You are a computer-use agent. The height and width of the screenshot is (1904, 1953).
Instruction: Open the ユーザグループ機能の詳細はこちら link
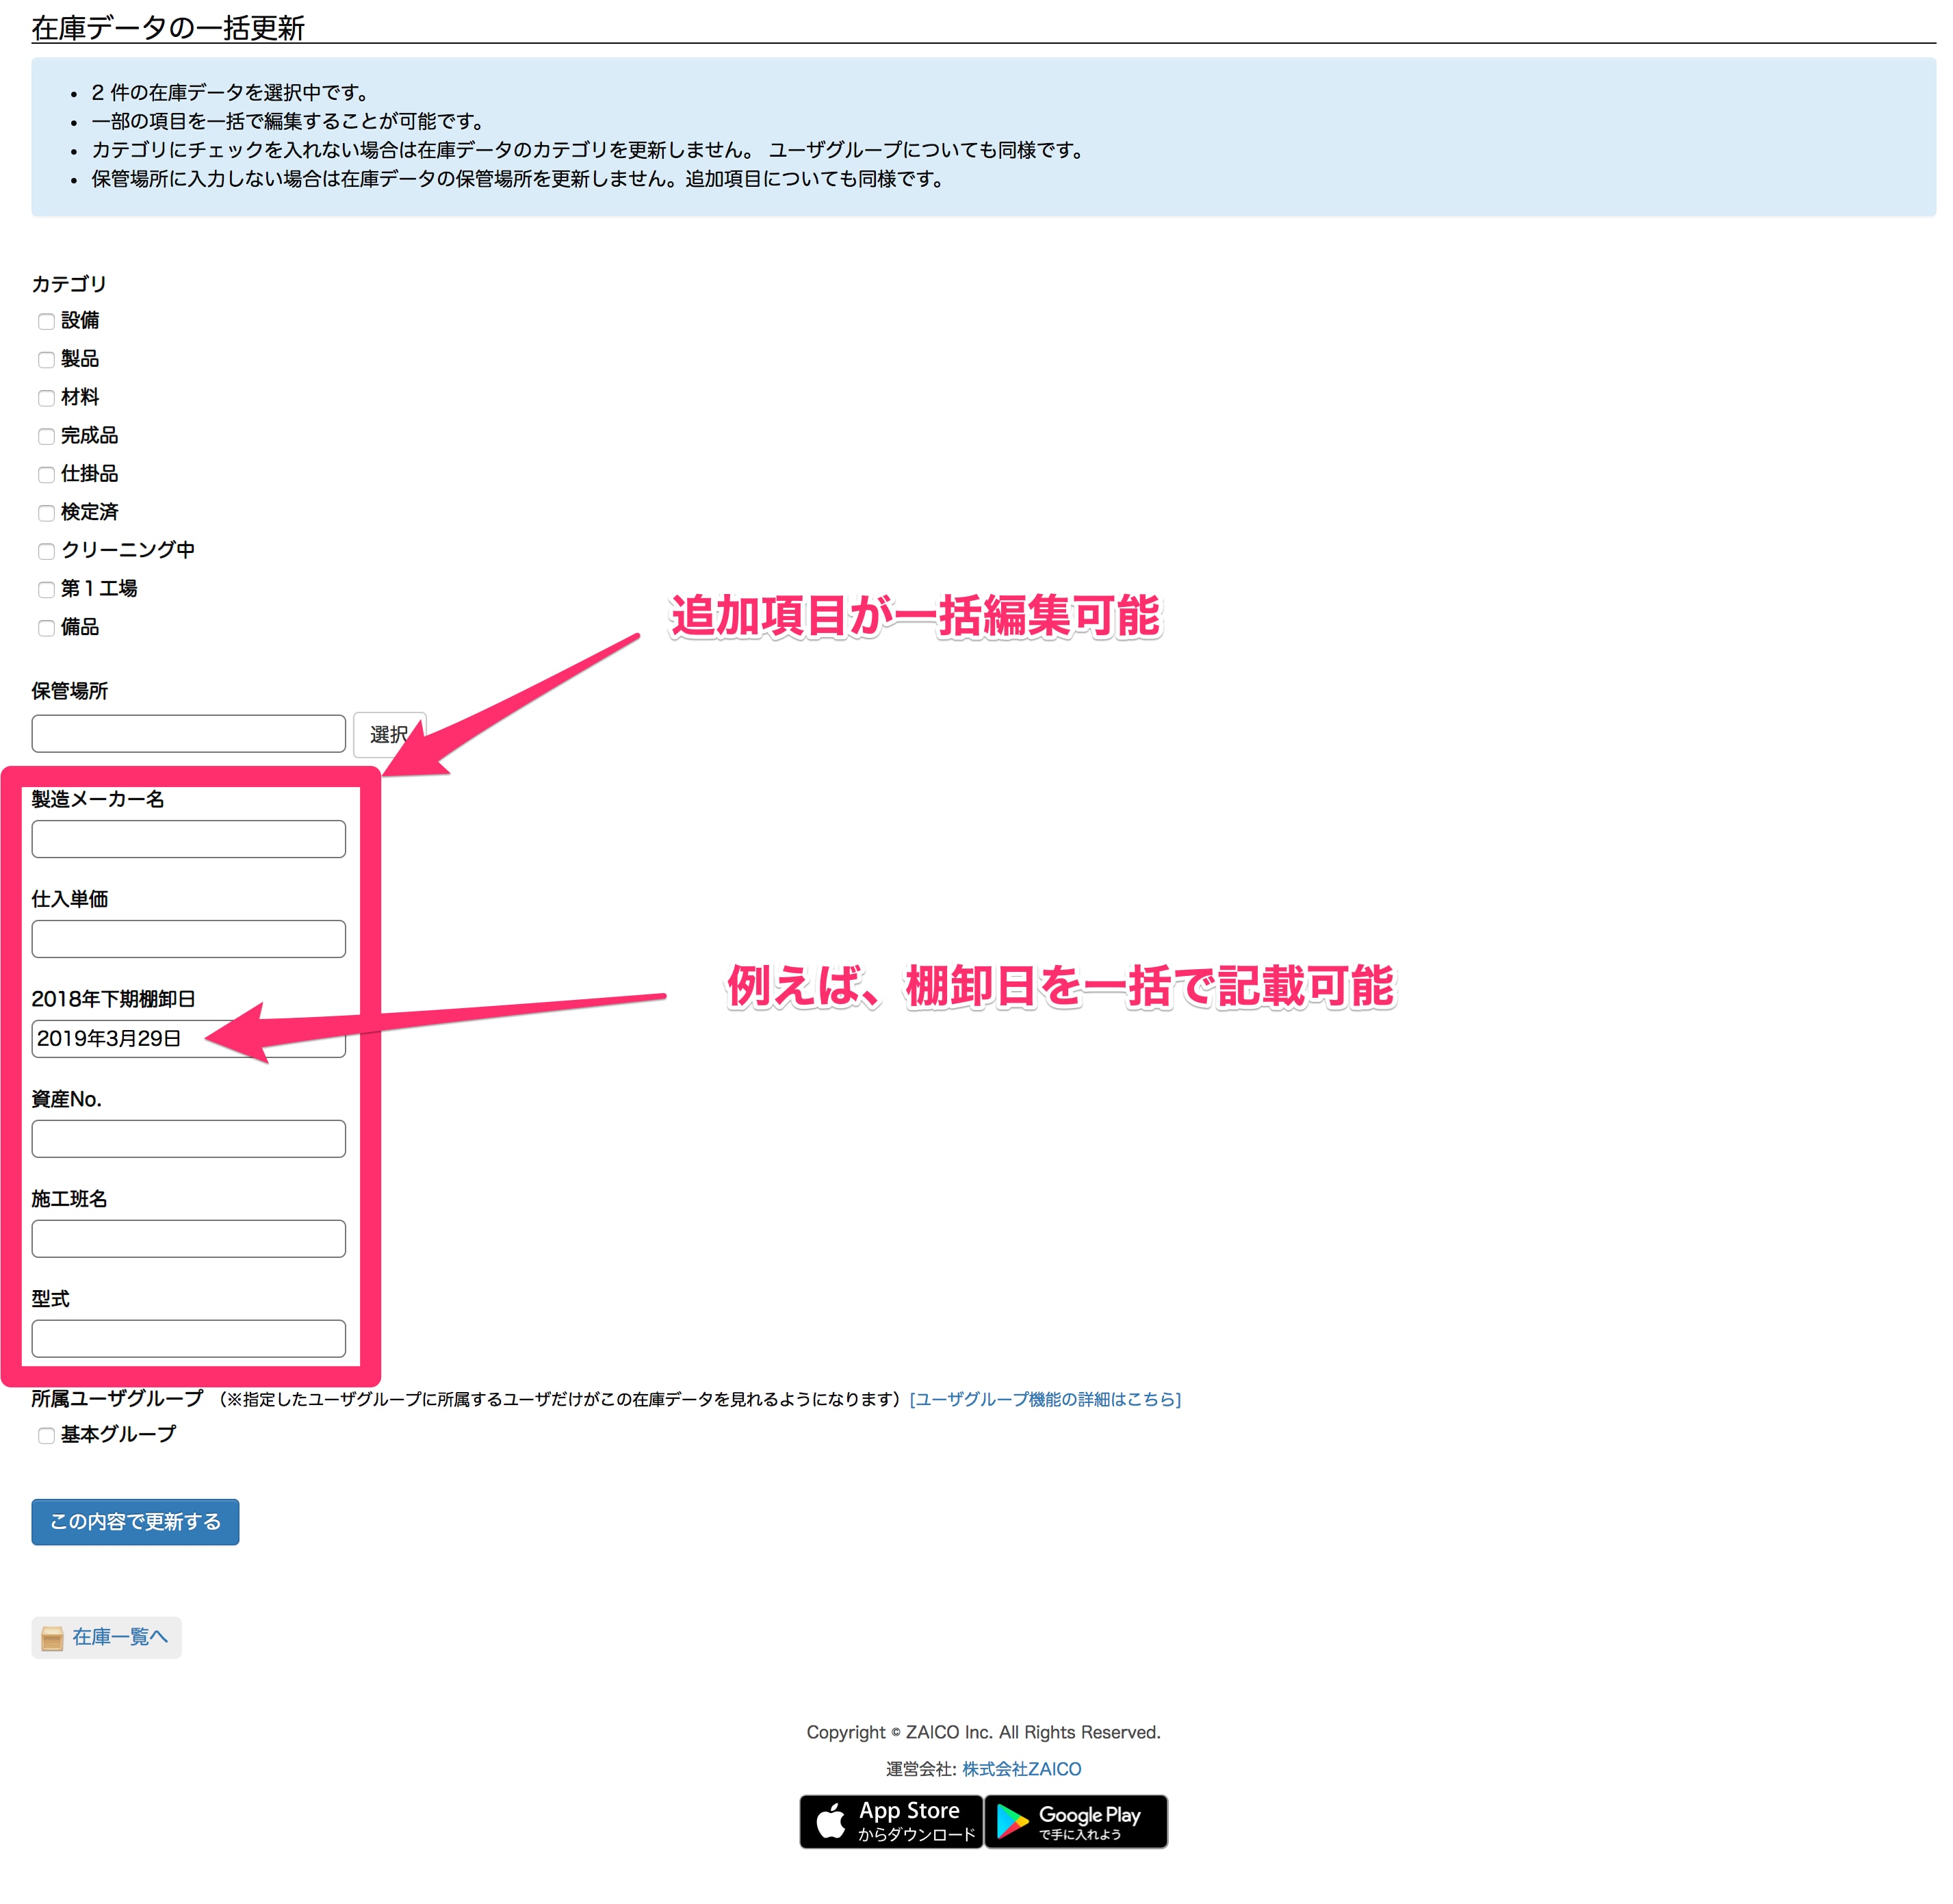coord(1045,1399)
